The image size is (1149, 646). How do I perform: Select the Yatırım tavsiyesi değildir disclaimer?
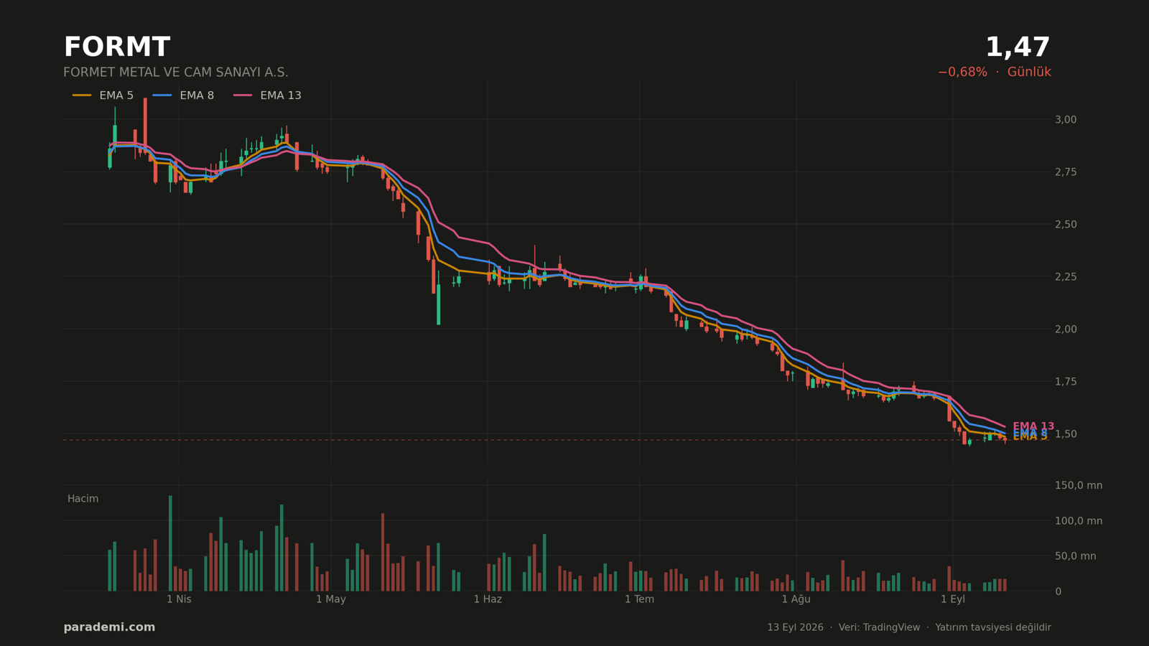pos(993,627)
